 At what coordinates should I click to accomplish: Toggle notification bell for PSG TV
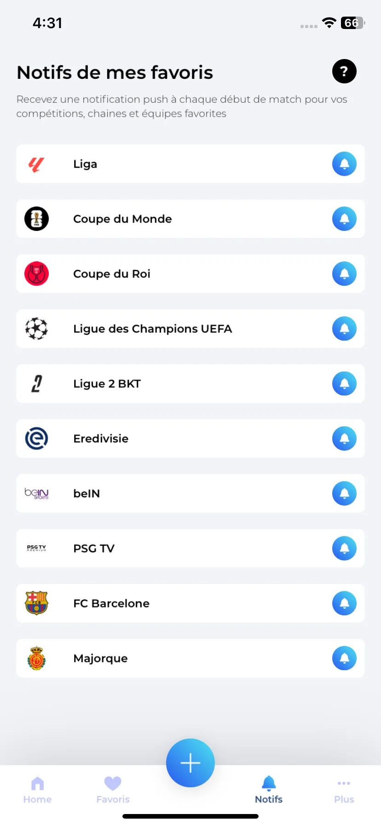(344, 549)
